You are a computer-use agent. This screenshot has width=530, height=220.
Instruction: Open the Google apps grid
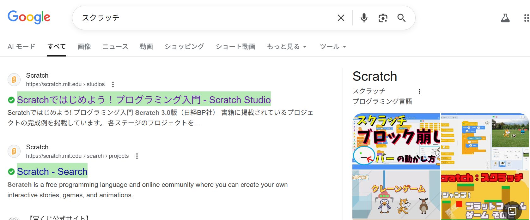(x=526, y=18)
